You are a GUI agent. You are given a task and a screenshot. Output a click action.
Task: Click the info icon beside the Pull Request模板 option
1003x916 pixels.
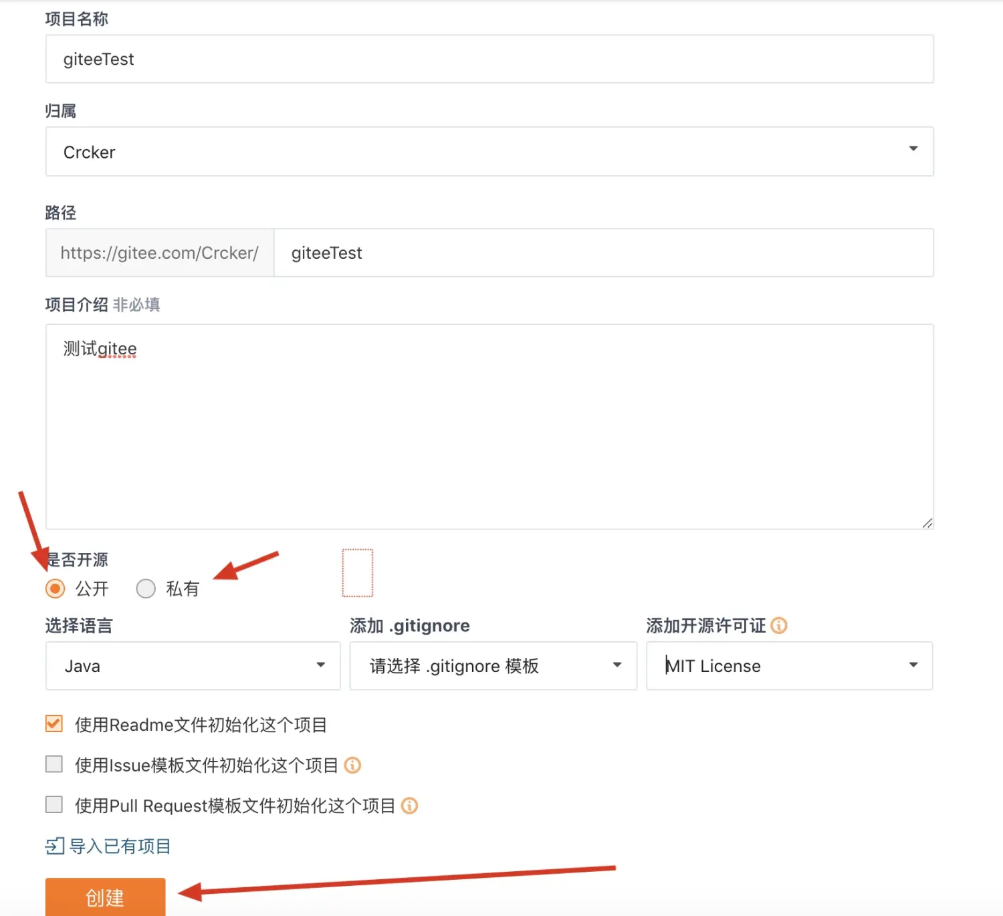(409, 806)
